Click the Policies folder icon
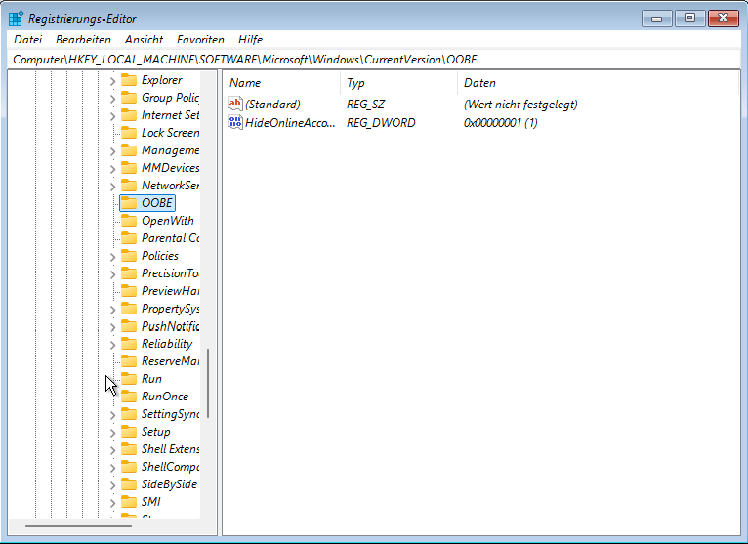748x544 pixels. click(129, 256)
